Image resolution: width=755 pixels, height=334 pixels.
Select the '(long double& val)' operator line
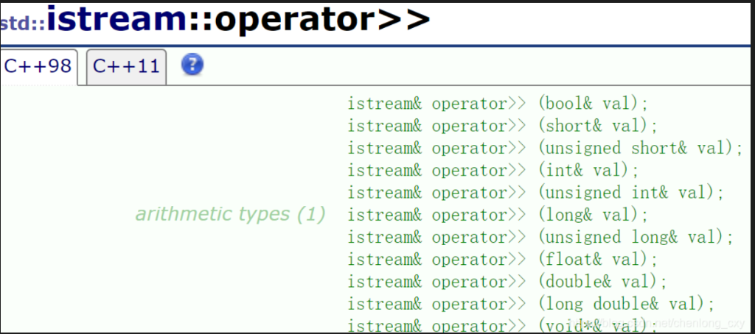[x=531, y=304]
